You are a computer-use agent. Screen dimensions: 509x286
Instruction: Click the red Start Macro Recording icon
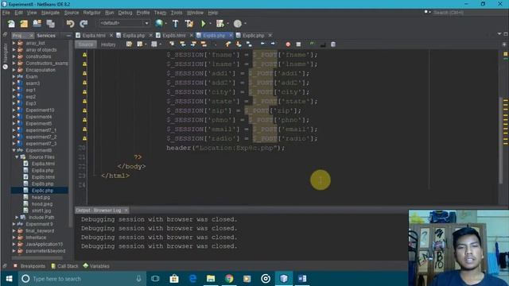pos(288,44)
